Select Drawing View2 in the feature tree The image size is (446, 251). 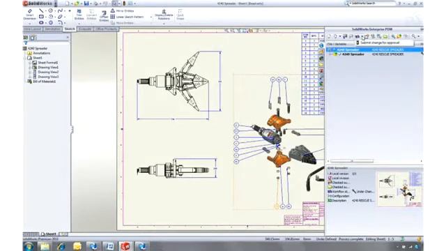tap(48, 72)
